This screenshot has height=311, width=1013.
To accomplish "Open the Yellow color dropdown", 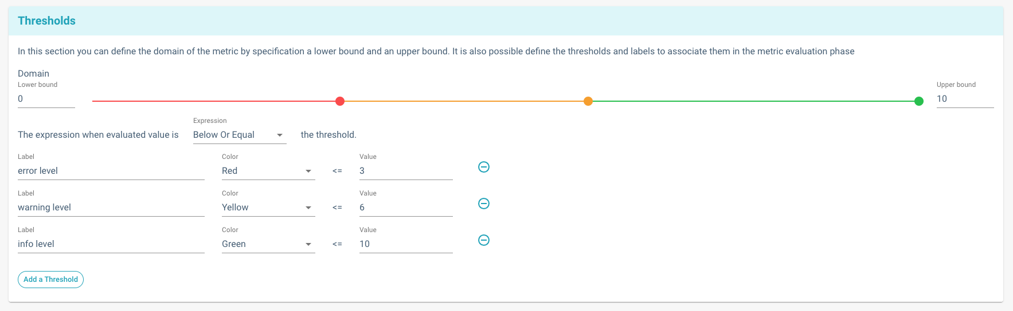I will (x=268, y=208).
